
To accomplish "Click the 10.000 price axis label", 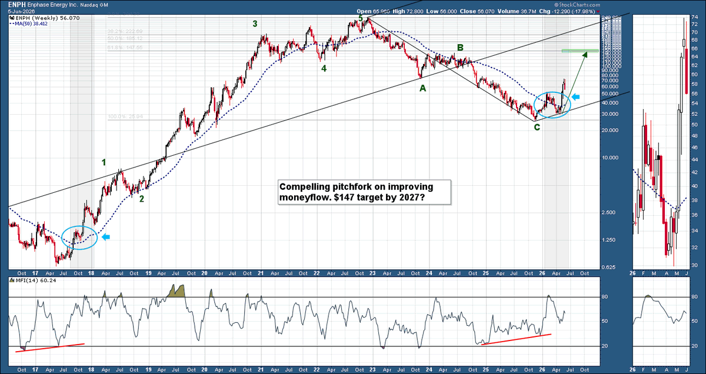I will pos(610,158).
